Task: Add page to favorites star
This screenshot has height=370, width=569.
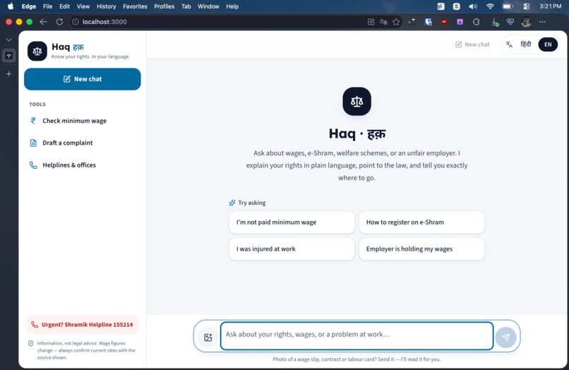Action: coord(396,22)
